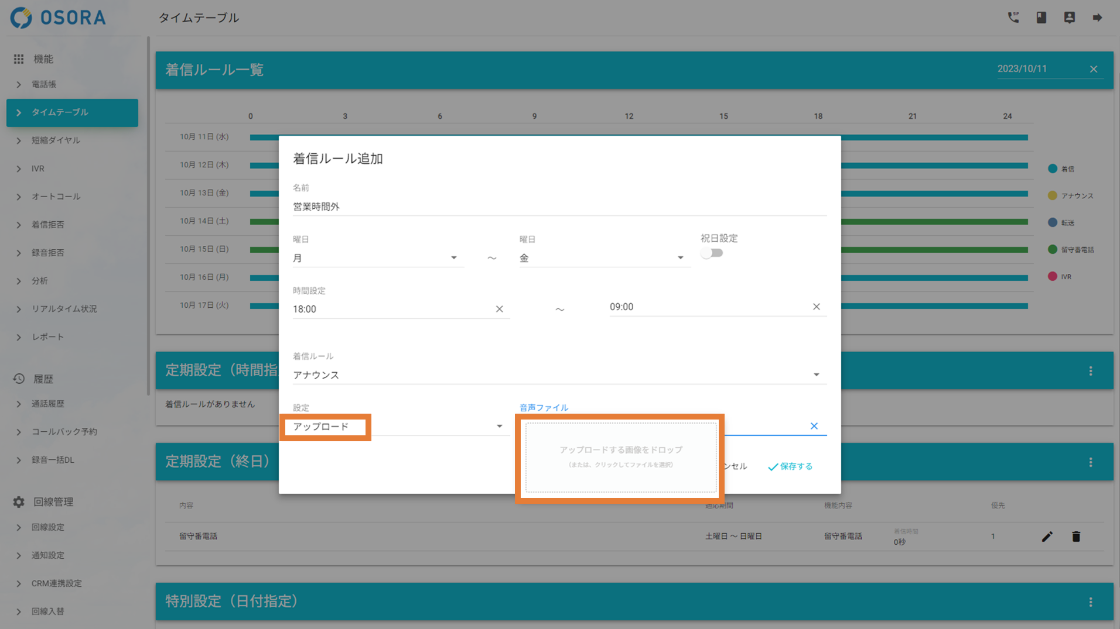Open the 特別設定（日付指定） three-dot menu
This screenshot has width=1120, height=629.
click(1090, 602)
